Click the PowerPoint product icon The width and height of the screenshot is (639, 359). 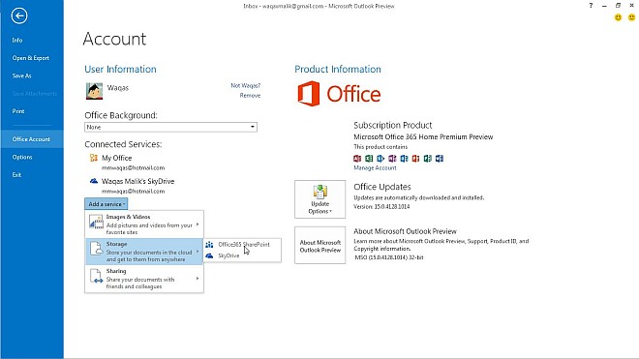click(x=415, y=159)
